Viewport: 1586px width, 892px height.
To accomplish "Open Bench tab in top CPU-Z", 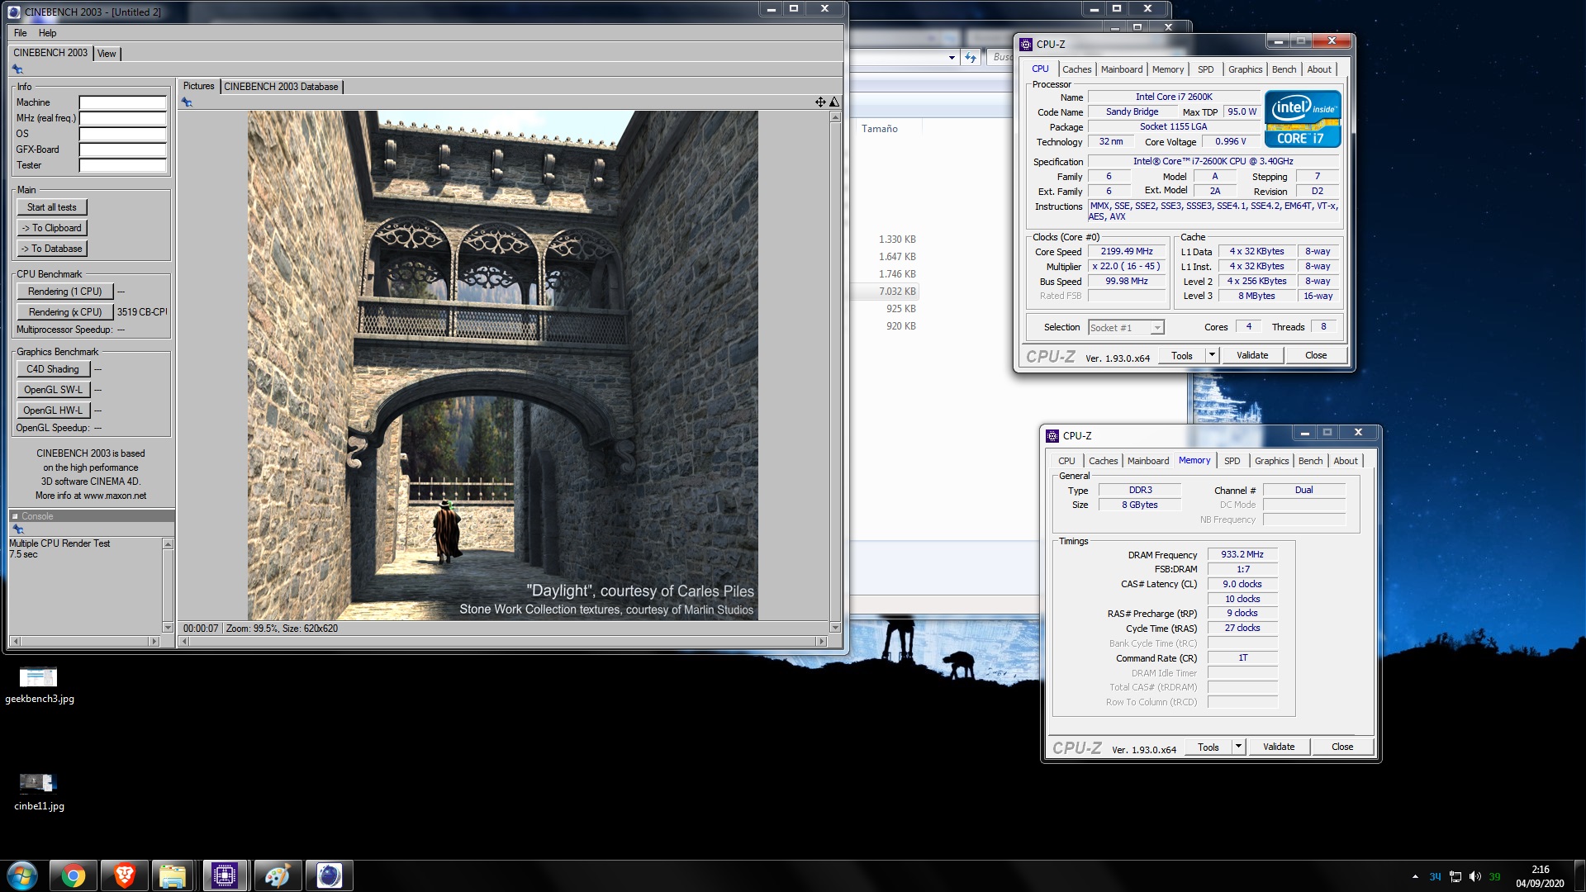I will coord(1284,69).
